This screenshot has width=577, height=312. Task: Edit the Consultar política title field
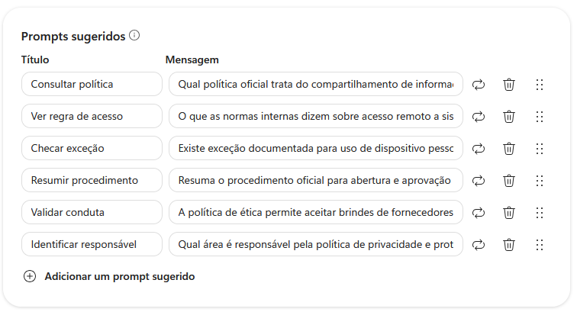[x=92, y=84]
